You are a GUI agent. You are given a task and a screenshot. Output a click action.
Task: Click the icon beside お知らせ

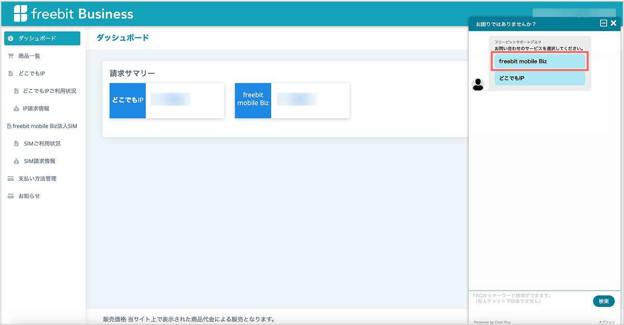click(x=11, y=196)
